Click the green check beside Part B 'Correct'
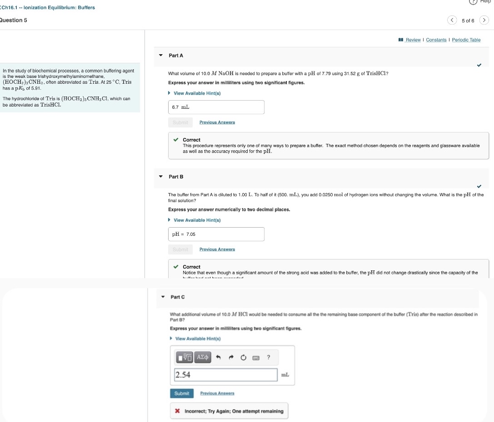Screen dimensions: 494x422 (x=176, y=266)
